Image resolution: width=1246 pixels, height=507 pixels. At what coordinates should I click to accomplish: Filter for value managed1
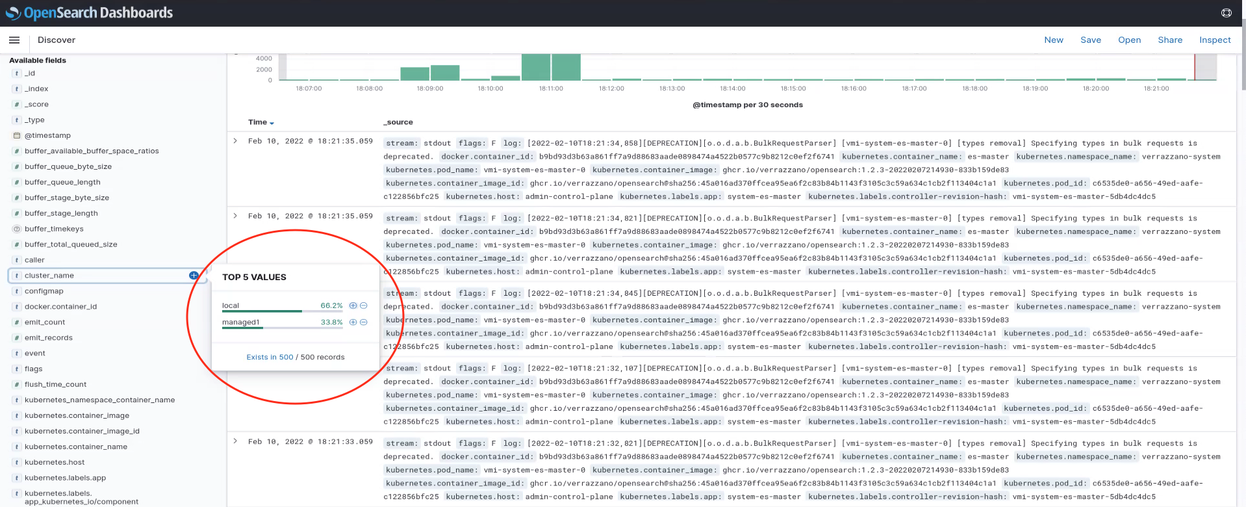tap(353, 322)
